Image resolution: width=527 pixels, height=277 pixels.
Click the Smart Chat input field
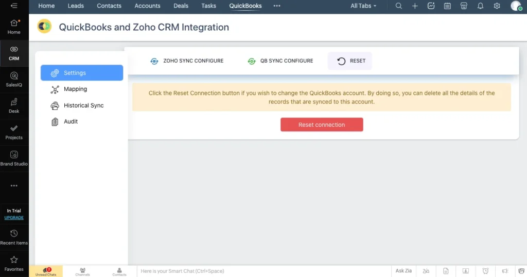click(x=264, y=271)
